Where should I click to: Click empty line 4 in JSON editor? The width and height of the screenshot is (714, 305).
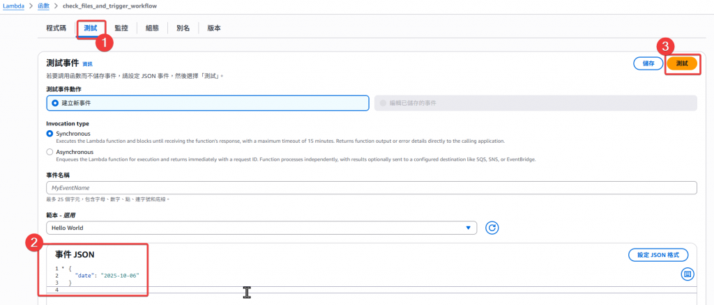pos(372,290)
